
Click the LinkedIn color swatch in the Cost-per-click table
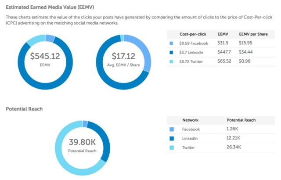pyautogui.click(x=171, y=52)
